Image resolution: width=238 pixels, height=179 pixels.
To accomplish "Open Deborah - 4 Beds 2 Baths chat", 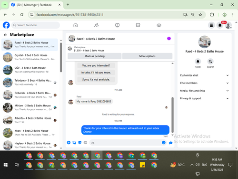I will pos(30,95).
